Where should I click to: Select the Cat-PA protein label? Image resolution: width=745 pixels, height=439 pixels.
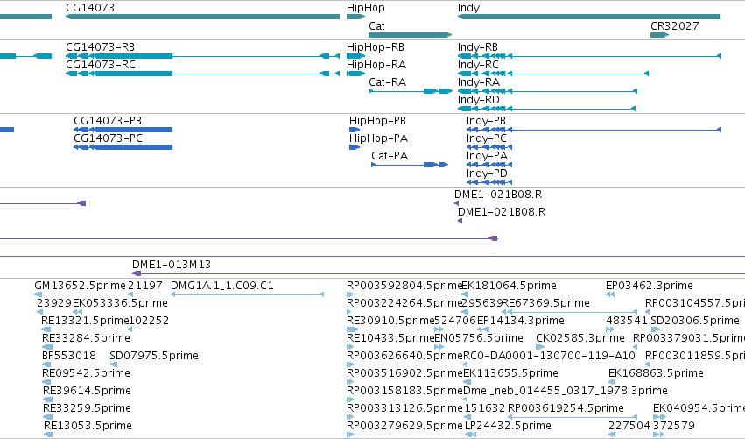coord(390,156)
